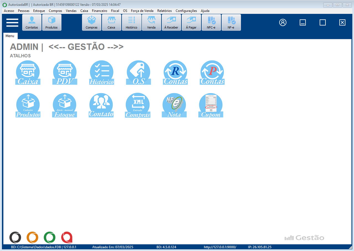This screenshot has width=354, height=251.
Task: Open XML Entrada Compras shortcut
Action: (138, 105)
